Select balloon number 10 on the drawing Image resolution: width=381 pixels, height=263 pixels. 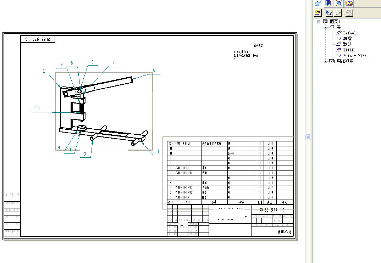[x=37, y=108]
